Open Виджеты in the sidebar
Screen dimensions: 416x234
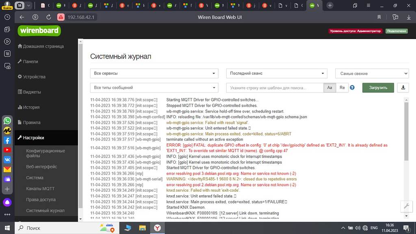[29, 92]
